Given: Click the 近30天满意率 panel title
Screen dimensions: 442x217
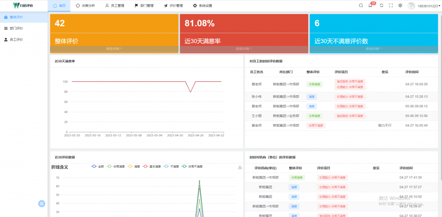Looking at the screenshot, I should coord(65,61).
